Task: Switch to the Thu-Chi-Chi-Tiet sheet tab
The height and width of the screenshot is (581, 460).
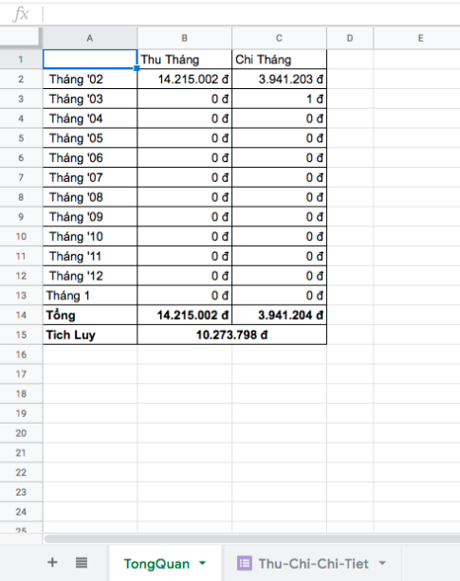Action: click(311, 563)
